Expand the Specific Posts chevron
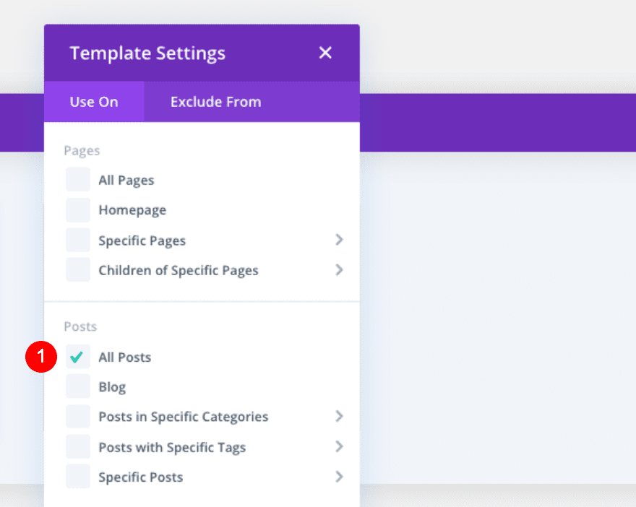Screen dimensions: 636x507 (339, 477)
